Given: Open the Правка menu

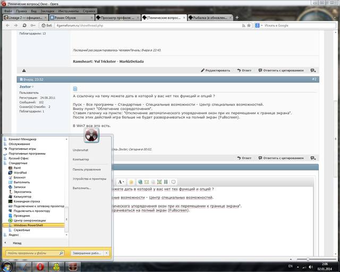Looking at the screenshot, I should click(21, 11).
